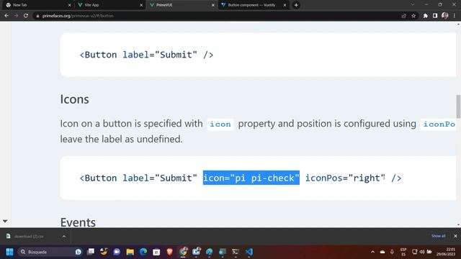The width and height of the screenshot is (461, 259).
Task: Open the Chrome profile avatar
Action: 445,16
